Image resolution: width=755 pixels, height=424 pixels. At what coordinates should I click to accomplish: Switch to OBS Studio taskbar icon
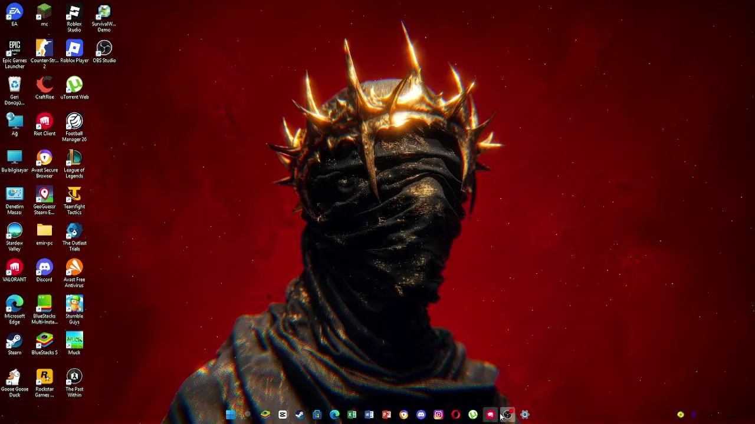(x=507, y=415)
